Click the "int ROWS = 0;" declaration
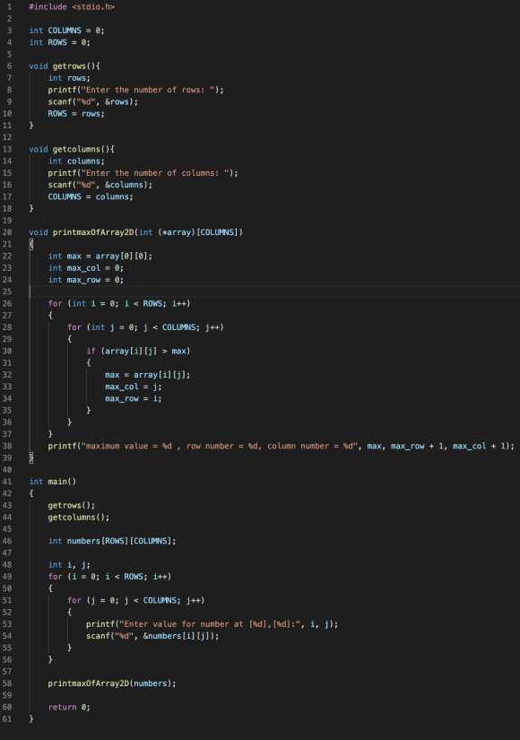Screen dimensions: 520x740 (x=59, y=42)
